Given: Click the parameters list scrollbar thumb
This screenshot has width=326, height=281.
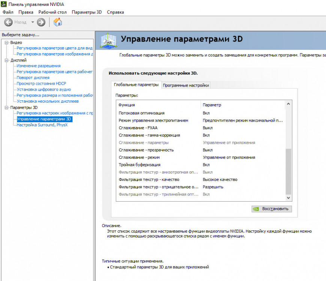Looking at the screenshot, I should [x=288, y=171].
